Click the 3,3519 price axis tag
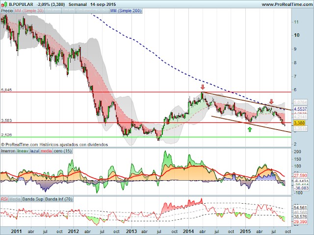The image size is (314, 235). coord(300,128)
